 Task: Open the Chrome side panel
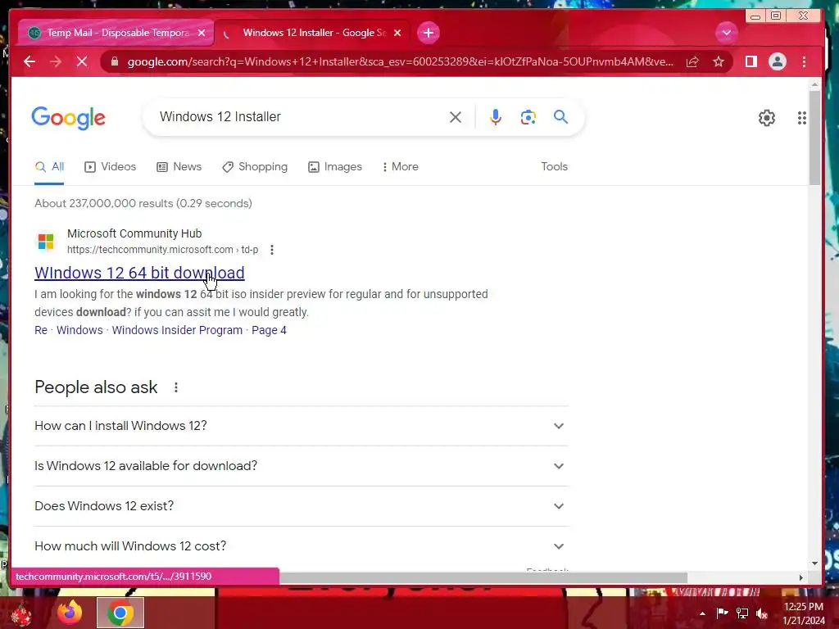tap(751, 61)
